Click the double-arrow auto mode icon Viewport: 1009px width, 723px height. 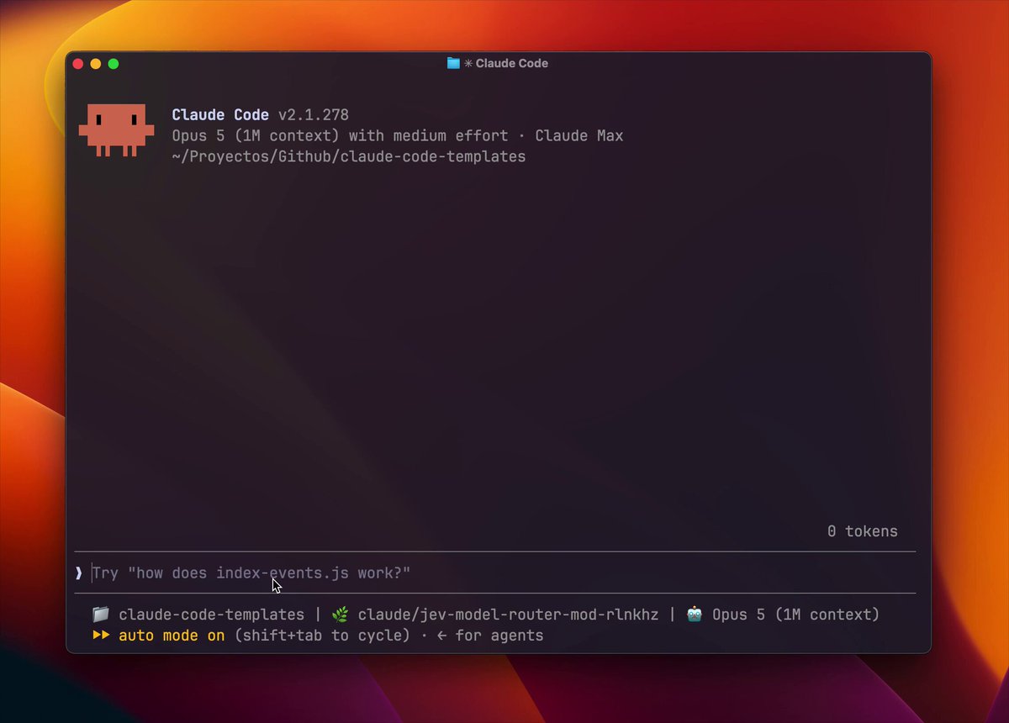click(101, 636)
